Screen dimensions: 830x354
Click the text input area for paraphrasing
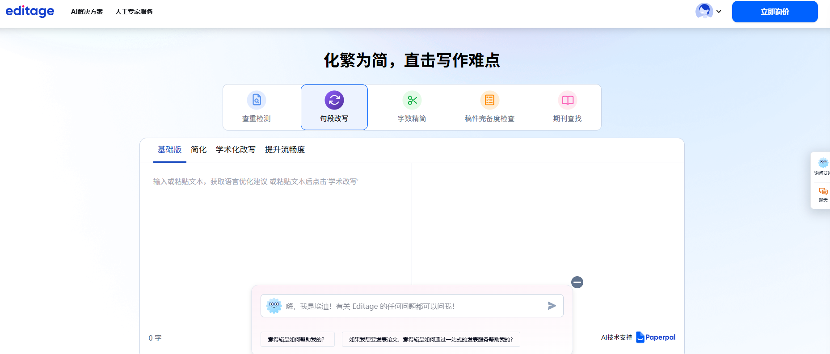click(x=276, y=223)
